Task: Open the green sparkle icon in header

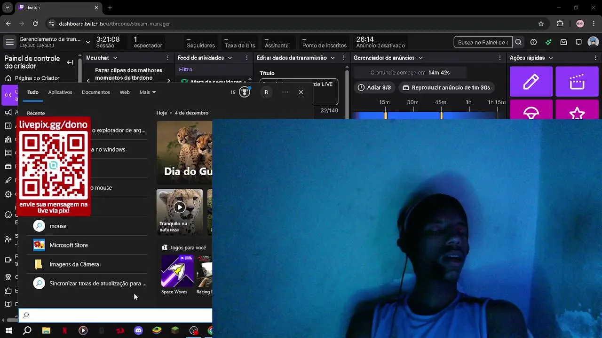Action: pyautogui.click(x=548, y=42)
